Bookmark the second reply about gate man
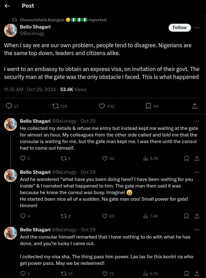Image resolution: width=206 pixels, height=278 pixels. [186, 216]
